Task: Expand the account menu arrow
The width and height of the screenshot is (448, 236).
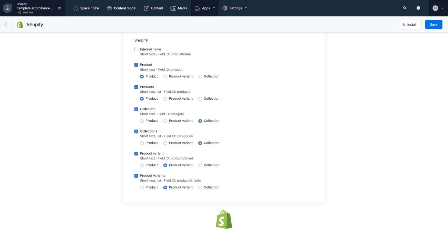Action: 442,8
